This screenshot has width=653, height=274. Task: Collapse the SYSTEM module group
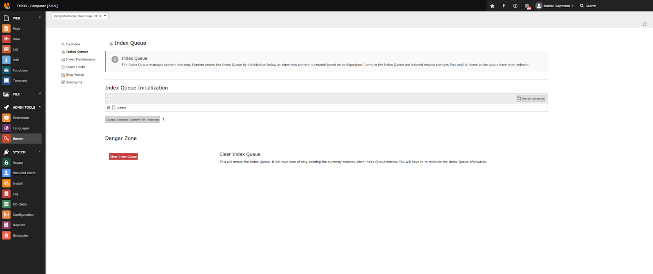pos(40,151)
